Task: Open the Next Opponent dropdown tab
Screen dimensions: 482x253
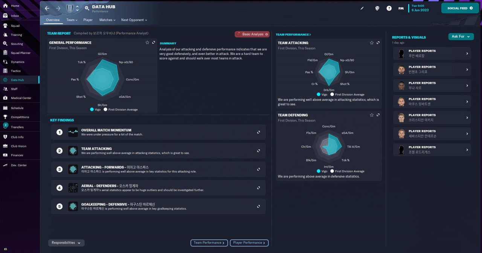Action: (134, 20)
